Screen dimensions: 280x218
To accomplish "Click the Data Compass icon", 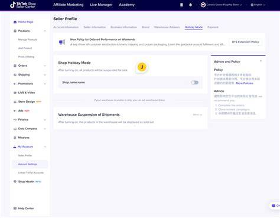I will [15, 129].
